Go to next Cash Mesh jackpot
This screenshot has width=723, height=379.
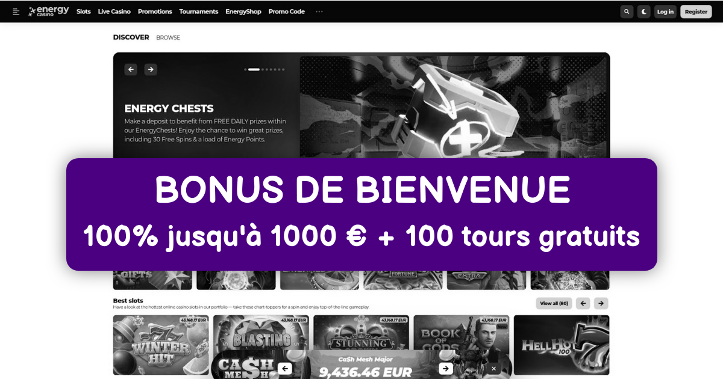tap(445, 368)
